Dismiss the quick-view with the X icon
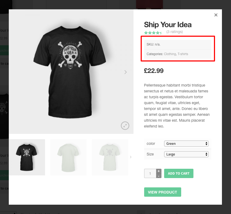231x214 pixels. 216,15
